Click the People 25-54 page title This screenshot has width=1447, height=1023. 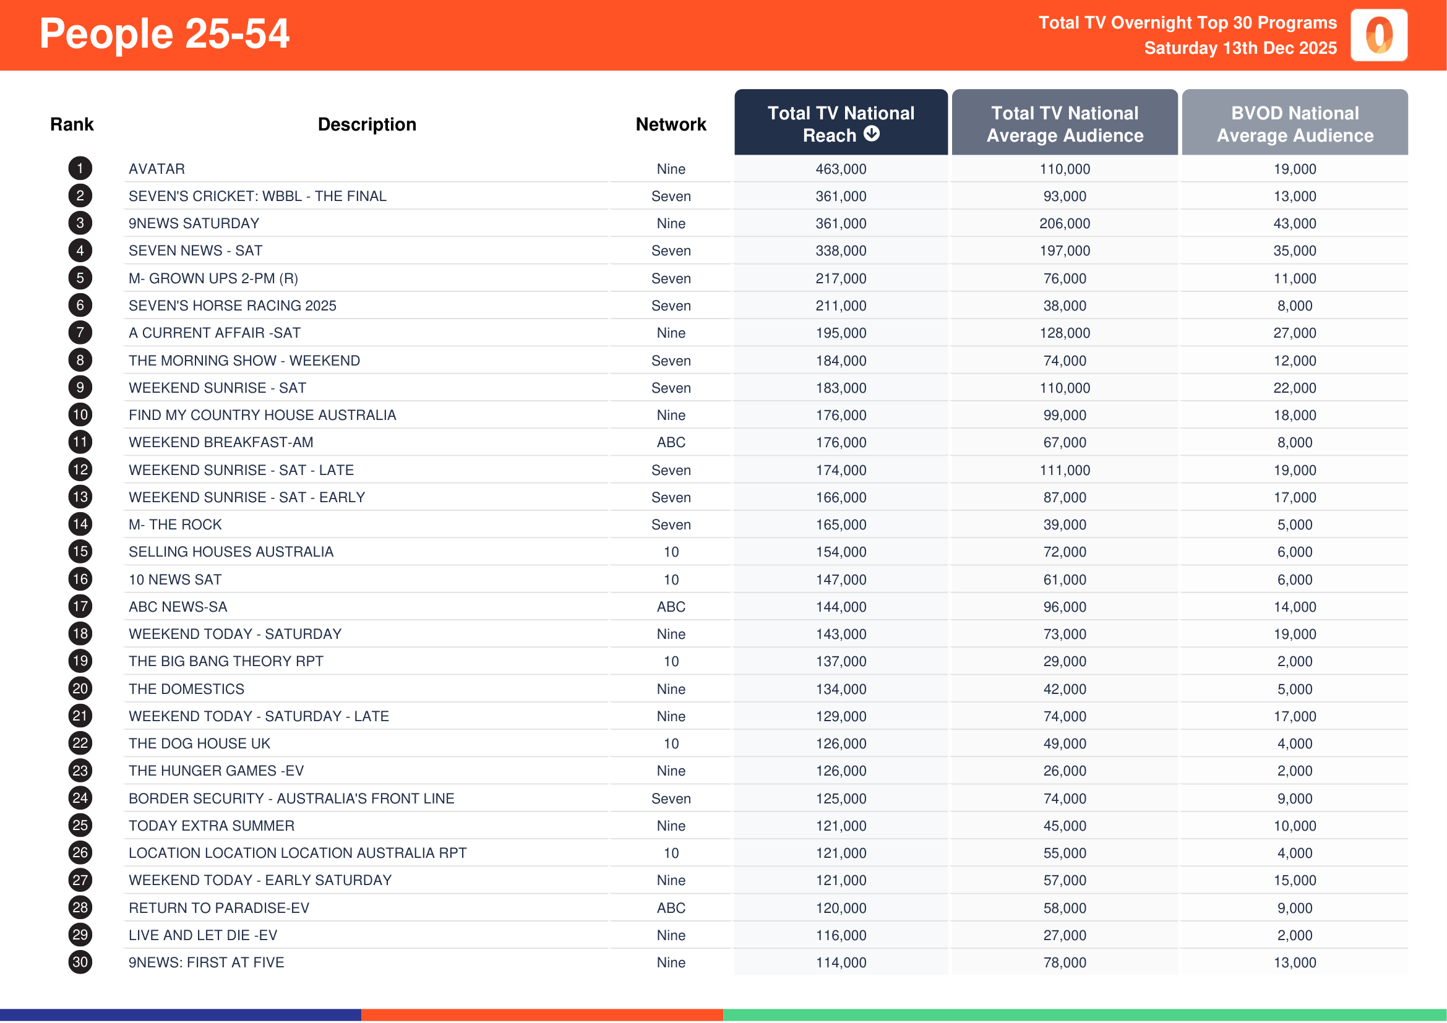point(165,33)
